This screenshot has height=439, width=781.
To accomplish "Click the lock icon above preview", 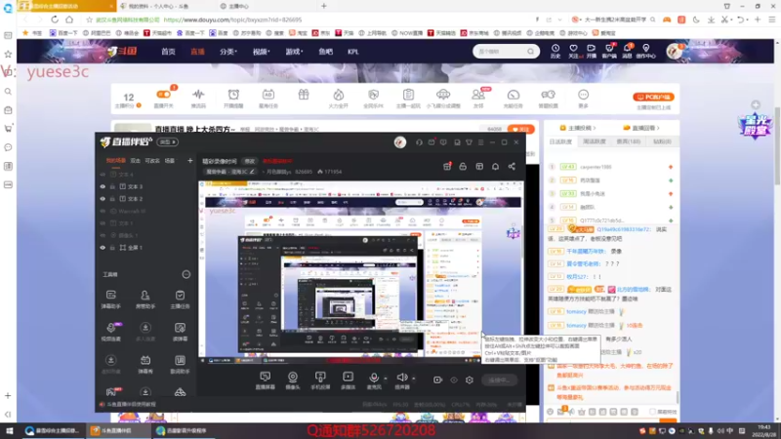I will [x=463, y=166].
